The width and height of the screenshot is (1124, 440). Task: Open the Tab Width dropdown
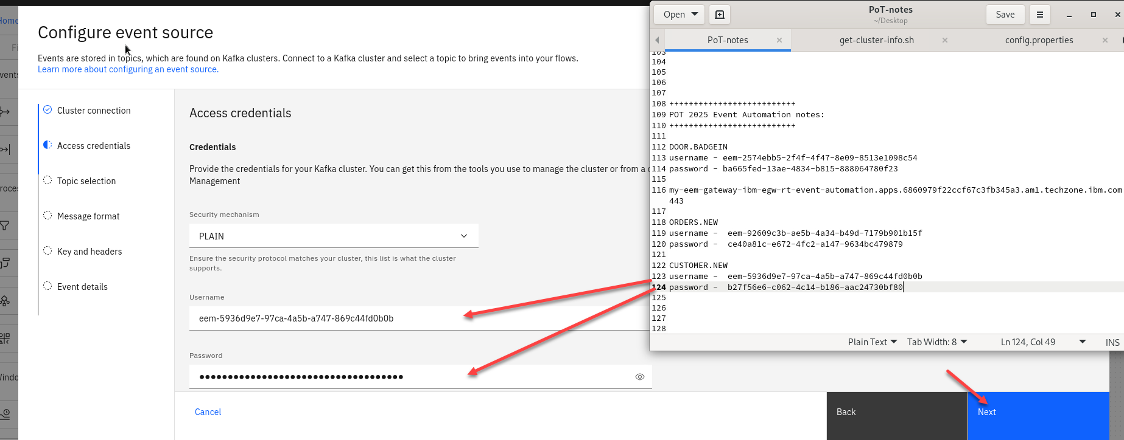pyautogui.click(x=936, y=342)
